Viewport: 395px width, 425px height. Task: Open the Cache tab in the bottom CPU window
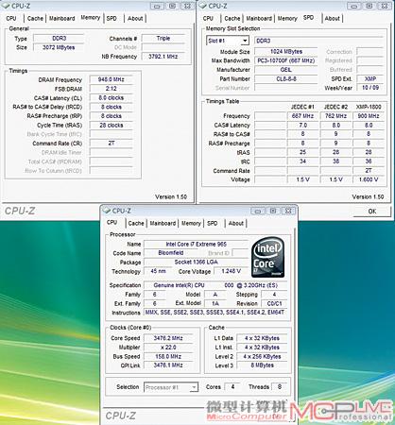[136, 223]
